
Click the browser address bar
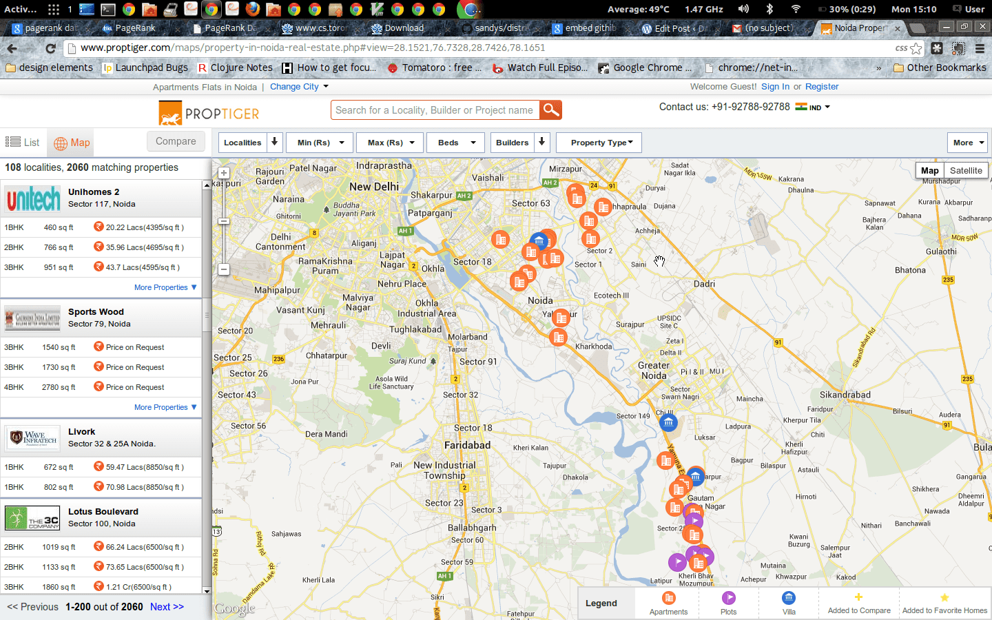[x=482, y=48]
